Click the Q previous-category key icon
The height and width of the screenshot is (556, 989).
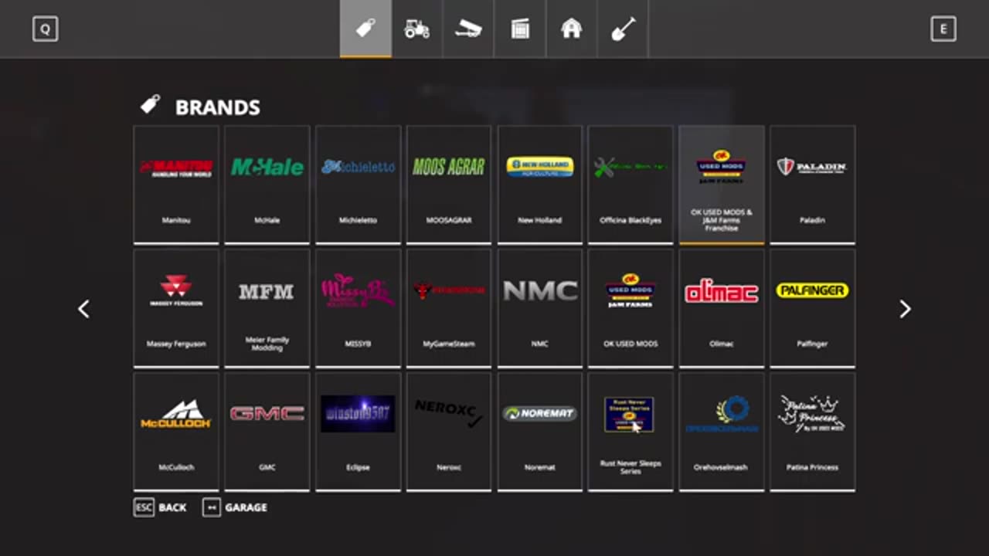(x=46, y=29)
